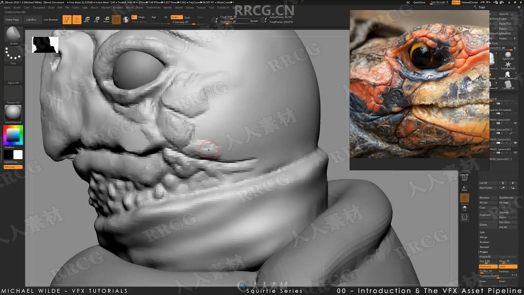Open the Preferences menu

(153, 8)
